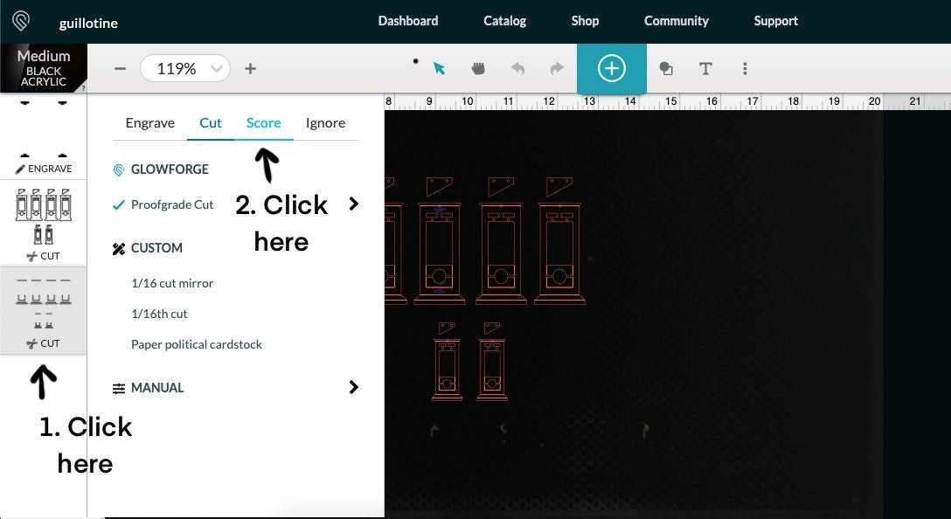The width and height of the screenshot is (951, 519).
Task: Click the Glowforge logo icon
Action: pos(20,21)
